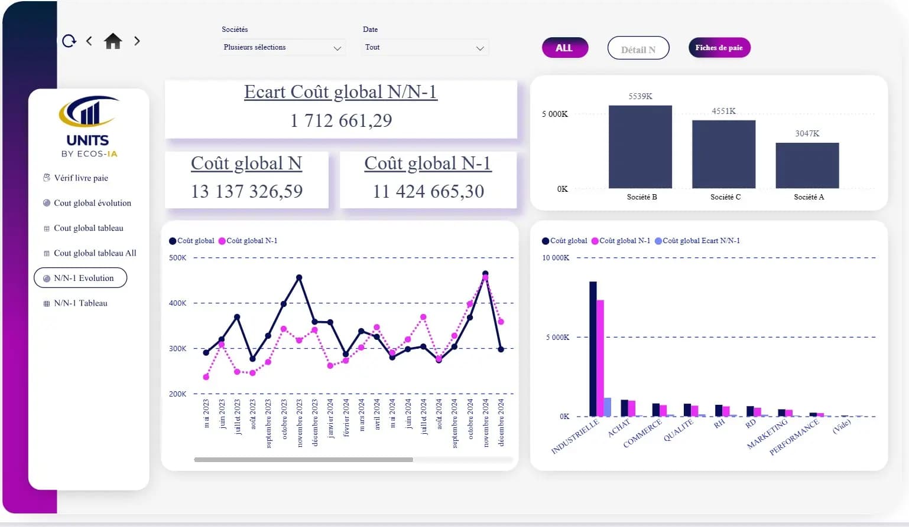The width and height of the screenshot is (909, 527).
Task: Go forward with the right chevron icon
Action: (137, 41)
